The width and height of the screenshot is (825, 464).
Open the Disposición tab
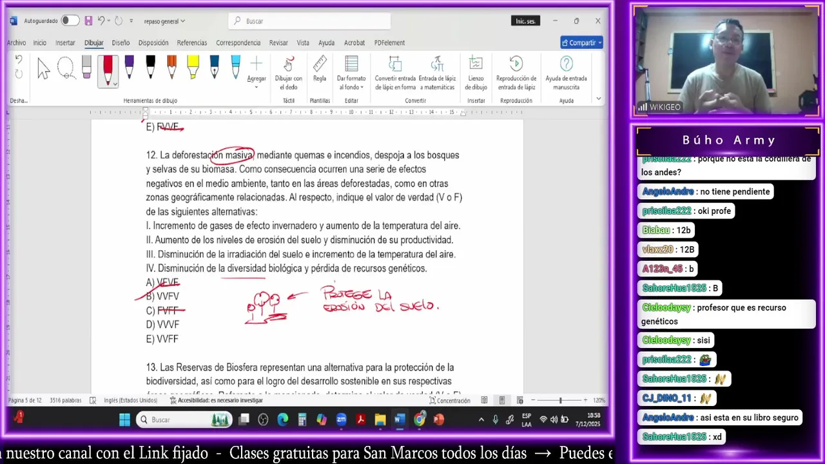(x=153, y=43)
